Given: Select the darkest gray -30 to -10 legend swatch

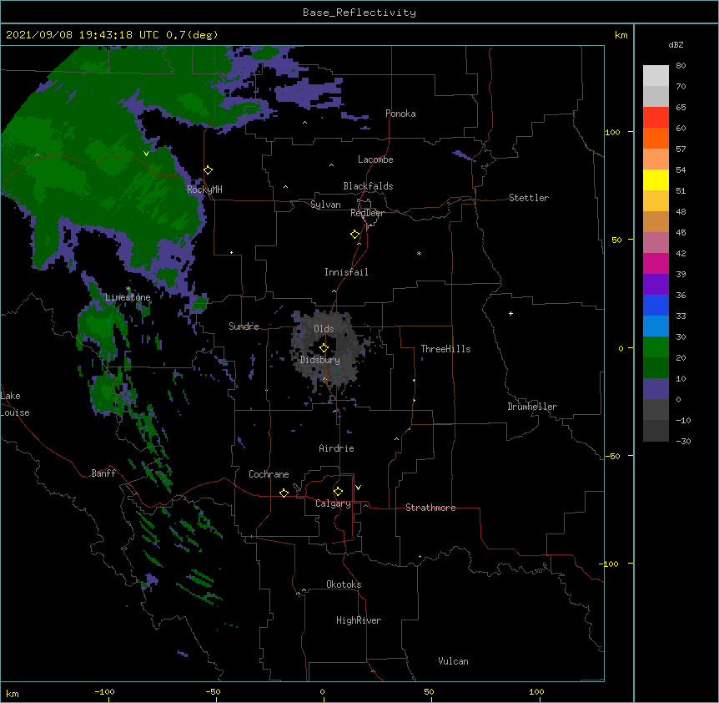Looking at the screenshot, I should click(x=656, y=431).
